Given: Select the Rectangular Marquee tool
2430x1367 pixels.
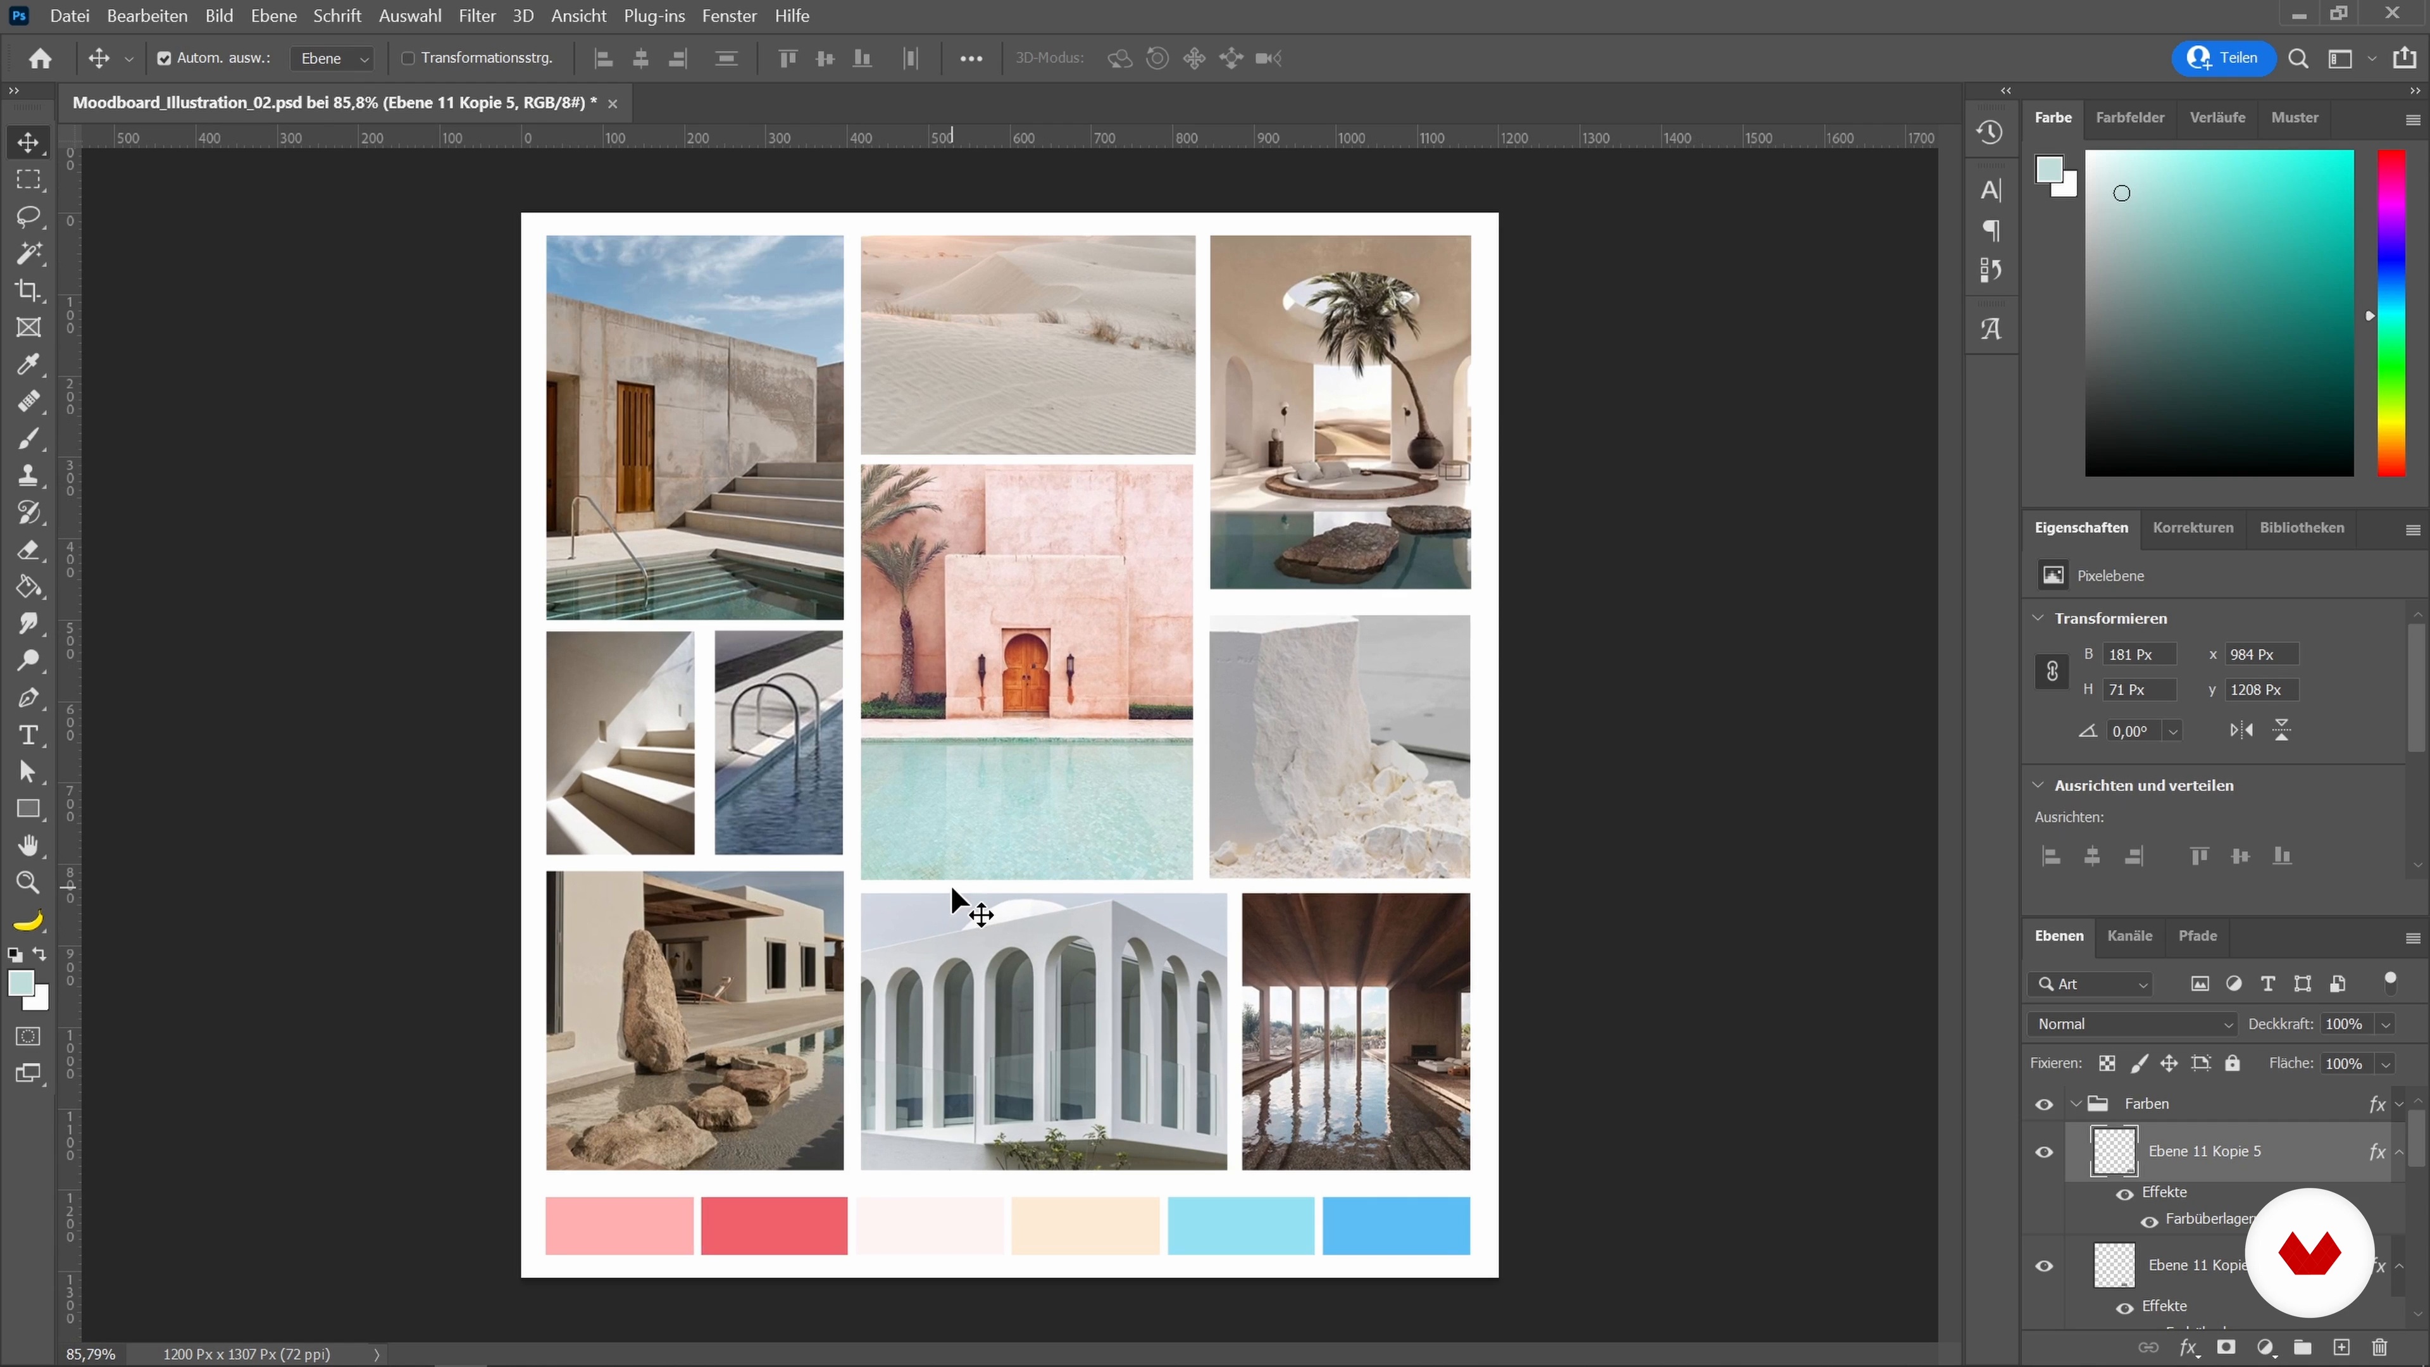Looking at the screenshot, I should pos(28,179).
